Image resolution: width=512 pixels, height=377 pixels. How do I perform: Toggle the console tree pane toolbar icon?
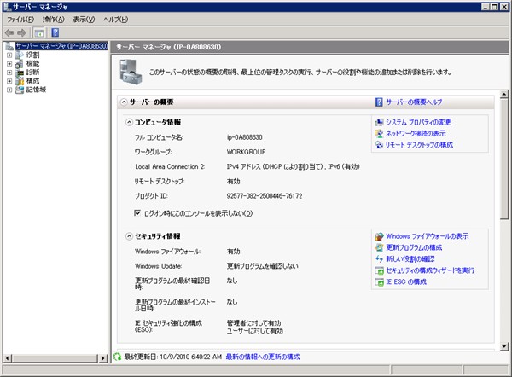39,32
